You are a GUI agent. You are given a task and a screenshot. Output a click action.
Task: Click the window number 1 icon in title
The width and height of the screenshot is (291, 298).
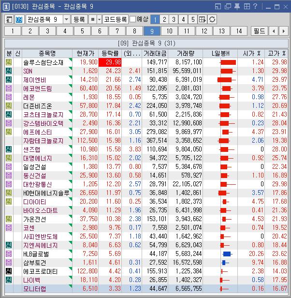pos(6,7)
